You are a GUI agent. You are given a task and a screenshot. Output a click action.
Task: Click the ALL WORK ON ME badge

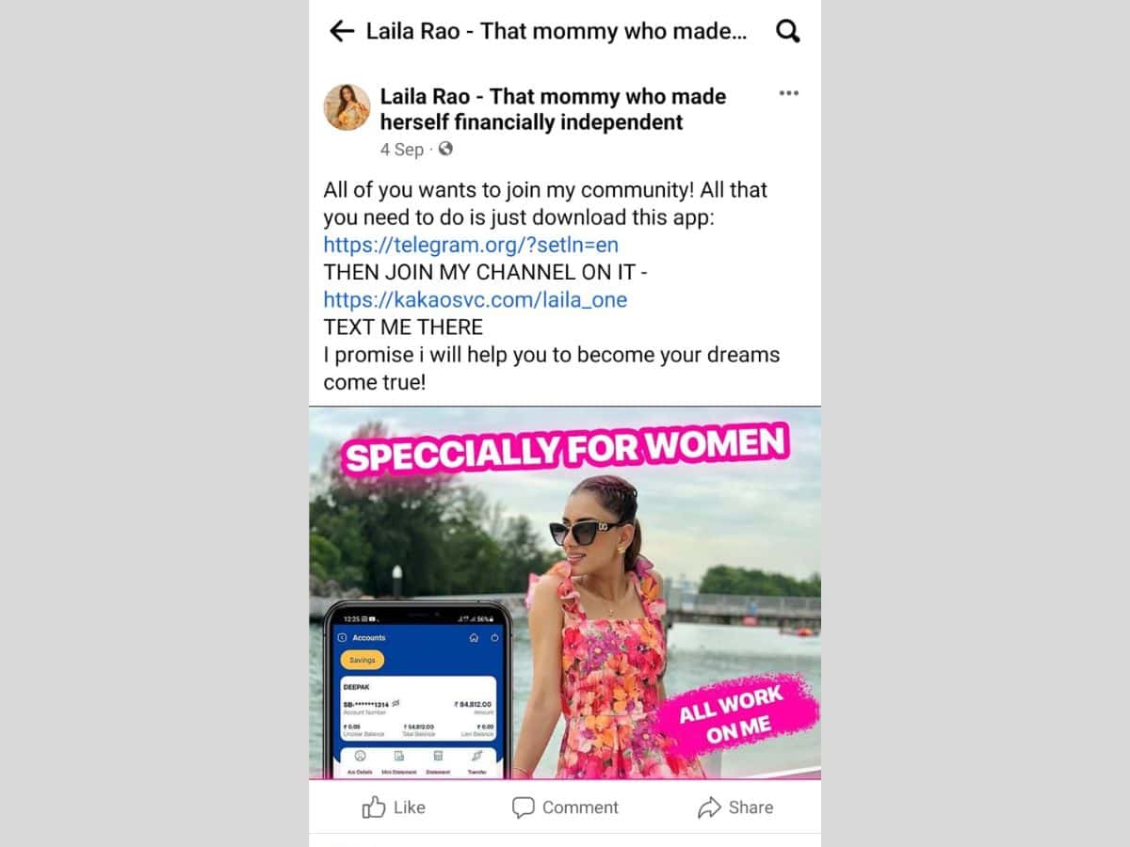pos(732,714)
